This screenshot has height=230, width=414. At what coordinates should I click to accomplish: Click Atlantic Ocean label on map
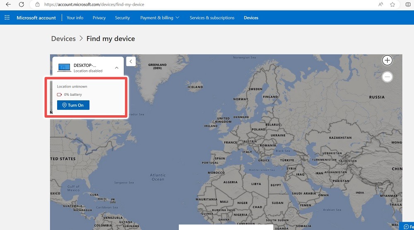158,177
